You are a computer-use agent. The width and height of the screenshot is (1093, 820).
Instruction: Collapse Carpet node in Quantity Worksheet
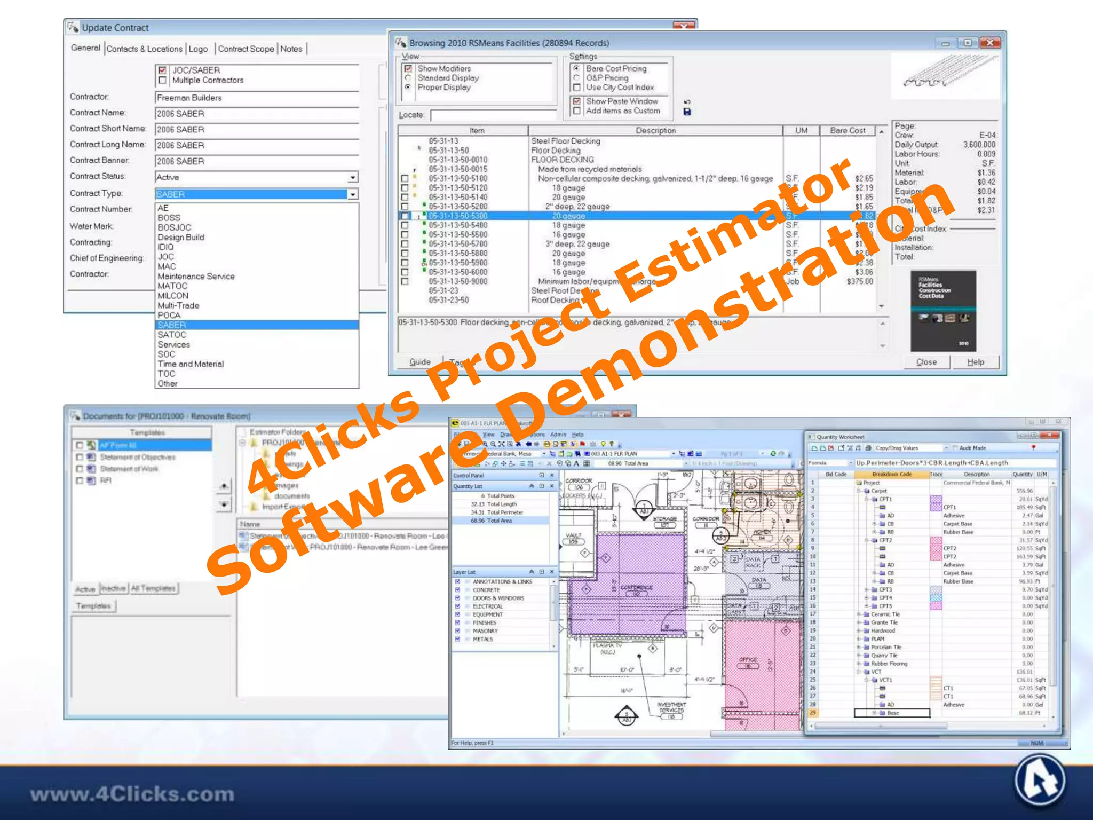(859, 491)
